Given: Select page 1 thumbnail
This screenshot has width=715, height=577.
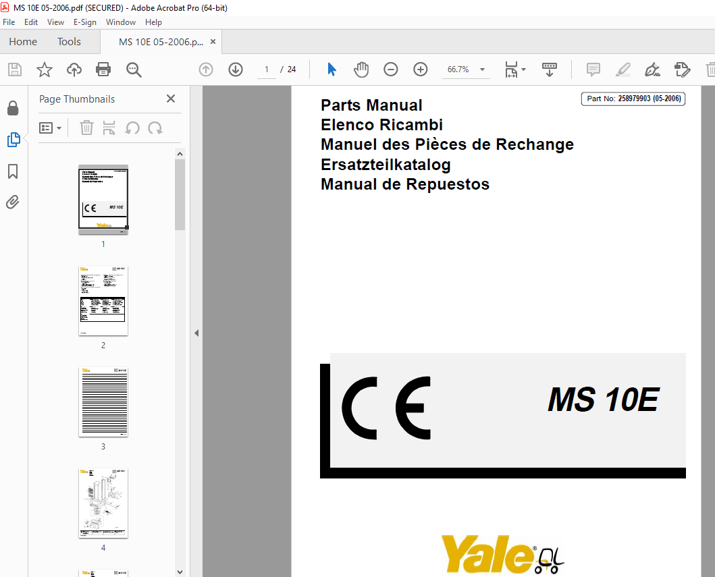Looking at the screenshot, I should (x=103, y=200).
